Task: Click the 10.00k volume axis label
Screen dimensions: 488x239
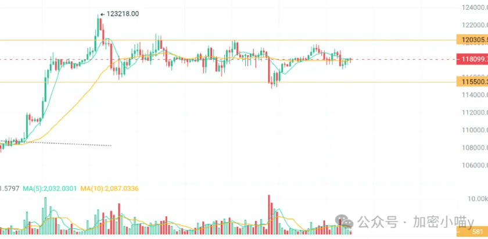Action: pyautogui.click(x=476, y=198)
